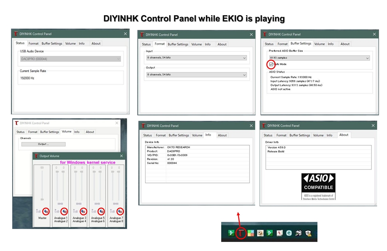Click the 'ASIO not active' status line
The image size is (387, 251).
coord(280,89)
